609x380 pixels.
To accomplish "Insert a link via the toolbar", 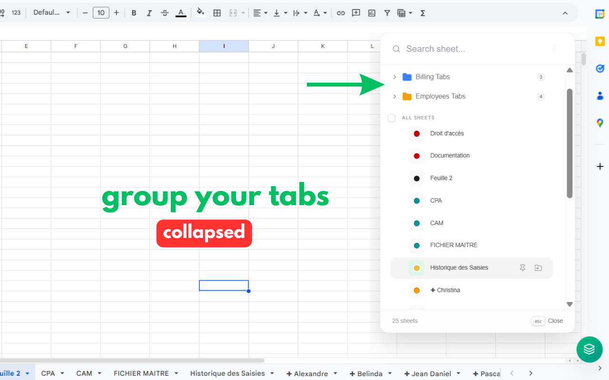I will 341,13.
